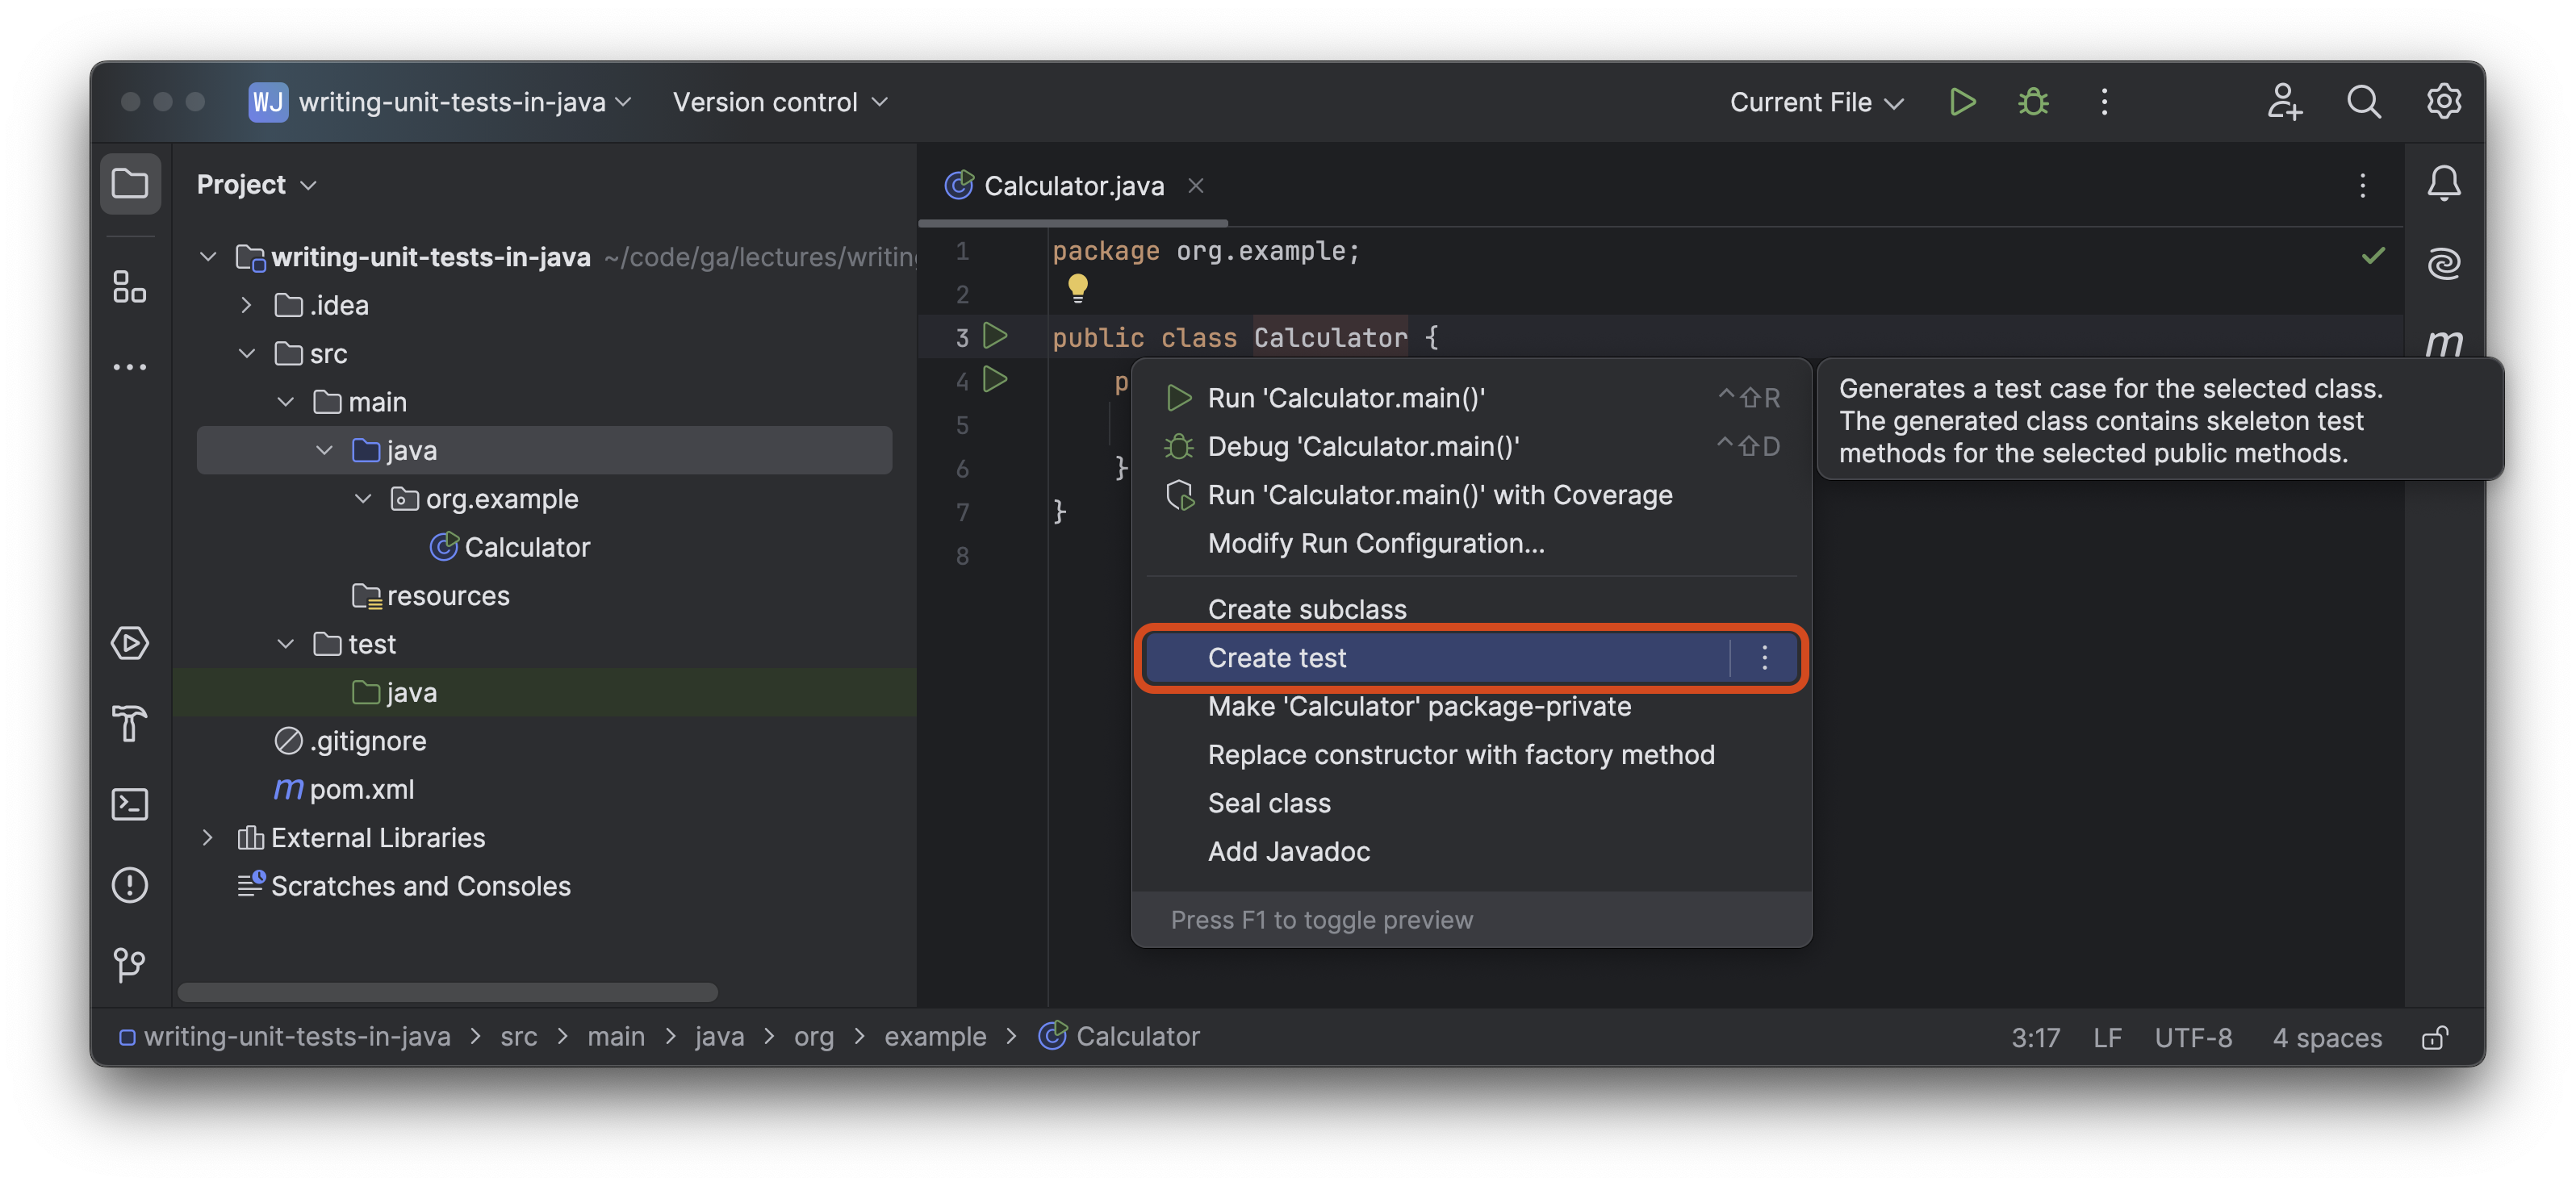Click run gutter arrow on line 3
2576x1186 pixels.
[995, 336]
